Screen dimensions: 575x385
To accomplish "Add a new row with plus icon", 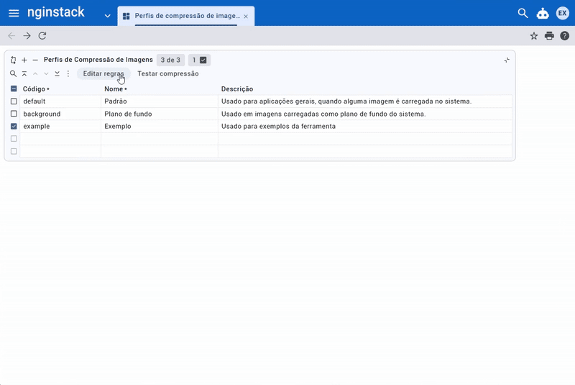I will [24, 60].
